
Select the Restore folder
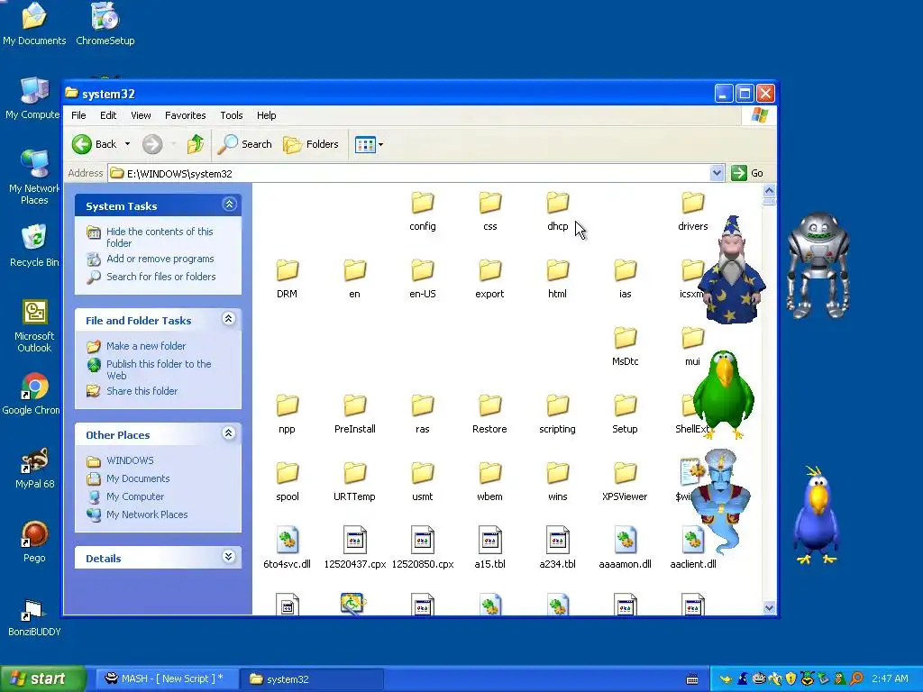coord(489,414)
